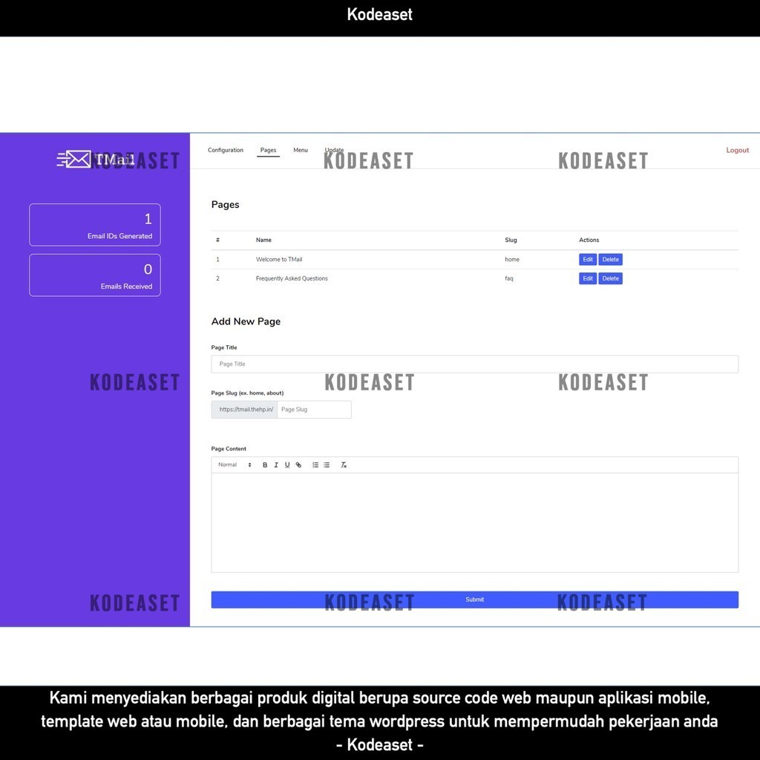Toggle underline formatting in editor toolbar
The image size is (760, 760).
tap(287, 465)
